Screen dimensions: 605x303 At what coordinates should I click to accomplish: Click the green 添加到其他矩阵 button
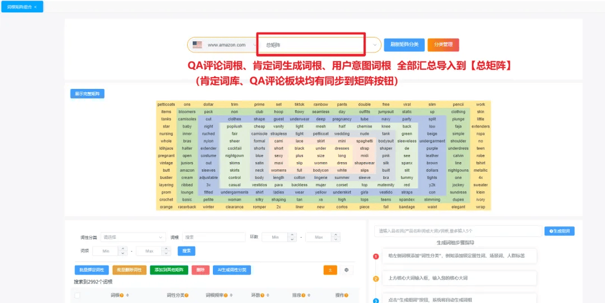click(x=169, y=270)
